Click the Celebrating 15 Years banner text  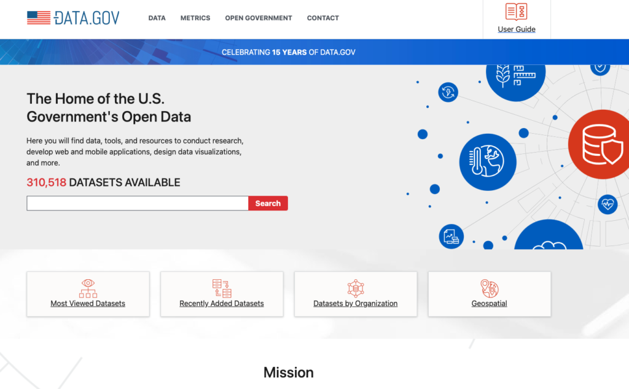click(289, 52)
